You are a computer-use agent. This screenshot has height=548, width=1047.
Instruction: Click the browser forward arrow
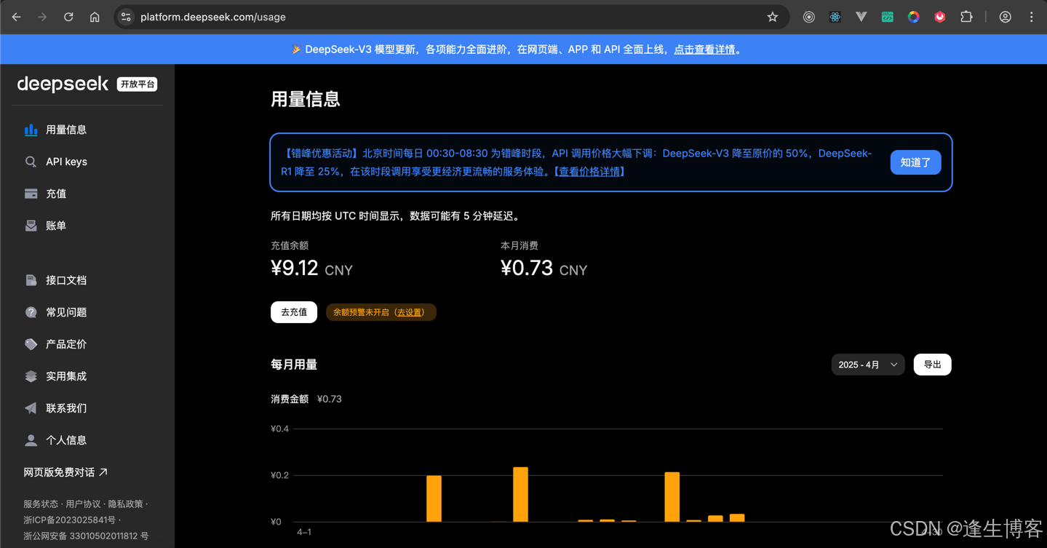[42, 17]
